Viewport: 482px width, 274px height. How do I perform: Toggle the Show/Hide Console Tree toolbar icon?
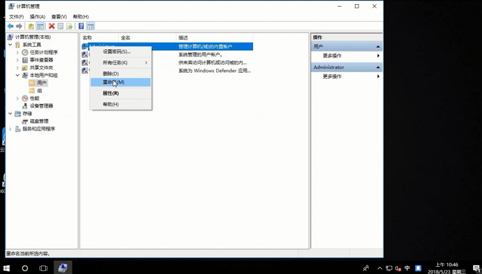[40, 26]
